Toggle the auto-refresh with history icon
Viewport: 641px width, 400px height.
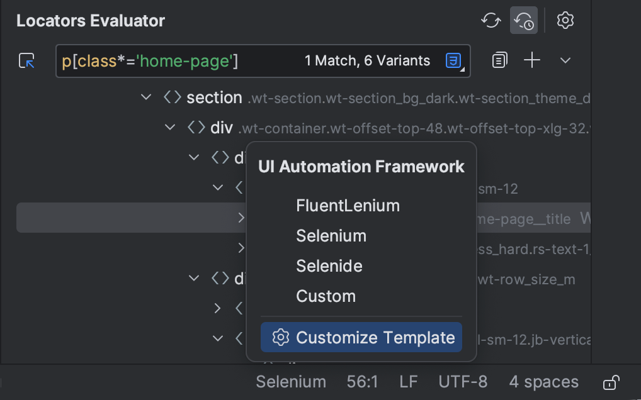523,20
